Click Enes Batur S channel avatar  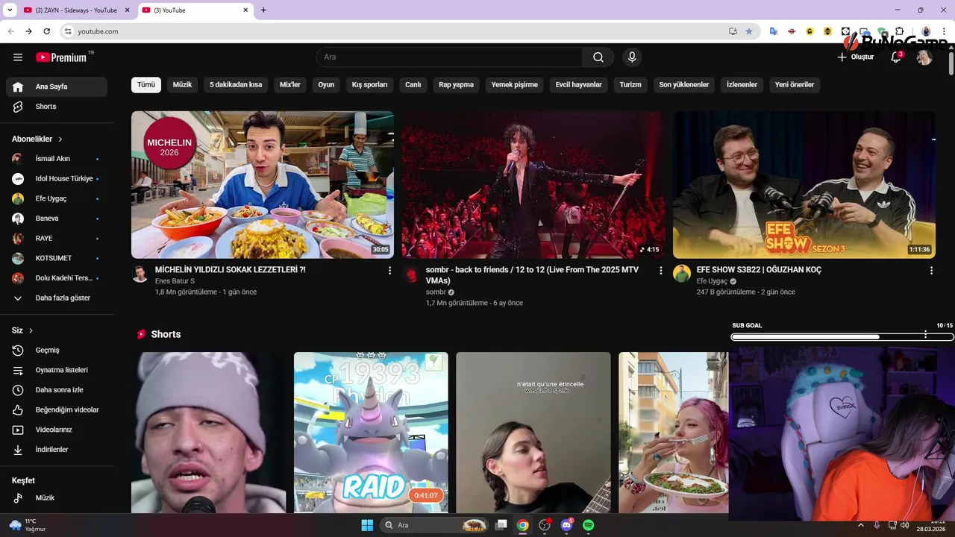click(140, 274)
